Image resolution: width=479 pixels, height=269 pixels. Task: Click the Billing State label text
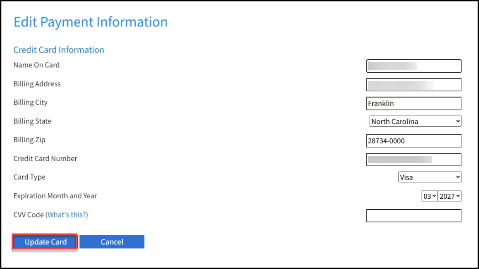tap(32, 121)
